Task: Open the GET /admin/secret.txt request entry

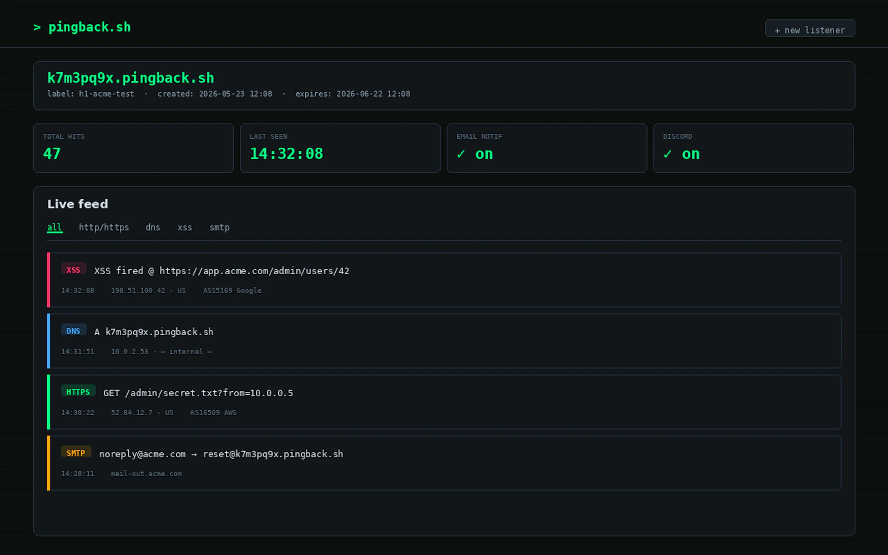Action: (x=444, y=402)
